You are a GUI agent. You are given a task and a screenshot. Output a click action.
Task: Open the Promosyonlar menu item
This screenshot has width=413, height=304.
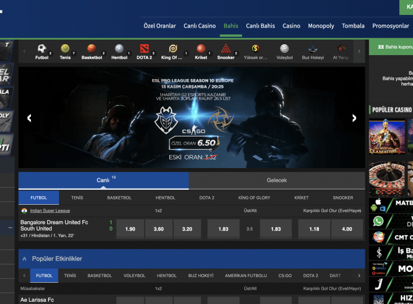(x=391, y=26)
